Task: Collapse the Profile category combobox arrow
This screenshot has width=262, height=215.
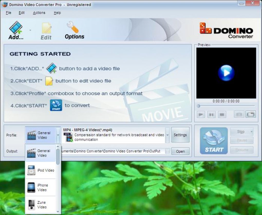Action: click(58, 135)
